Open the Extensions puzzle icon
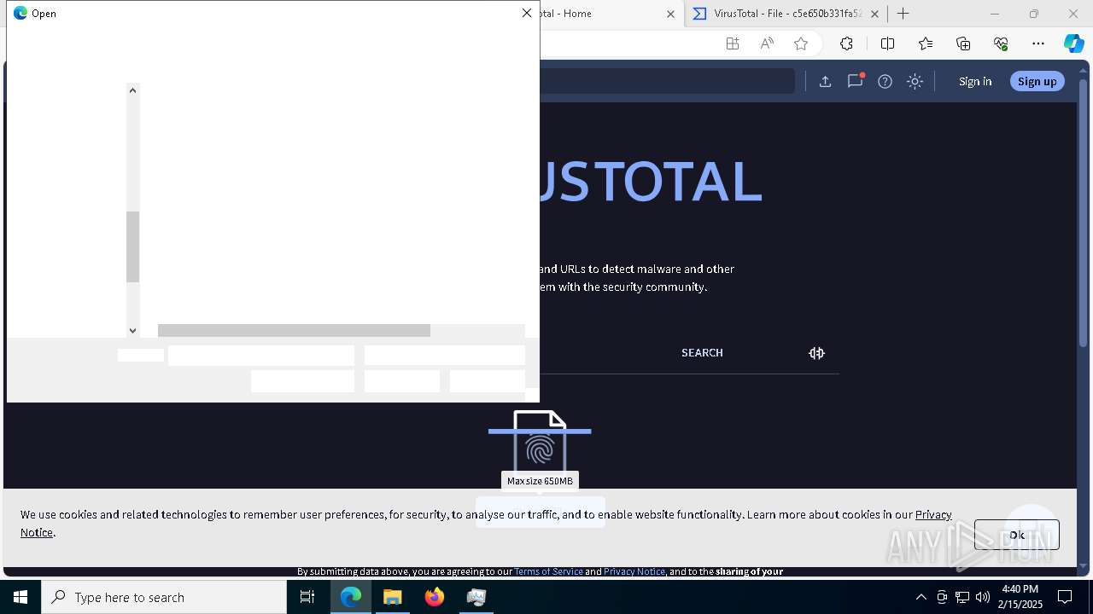 point(846,43)
